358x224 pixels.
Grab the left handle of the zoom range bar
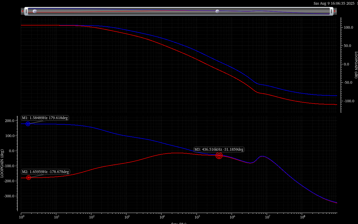(26, 11)
